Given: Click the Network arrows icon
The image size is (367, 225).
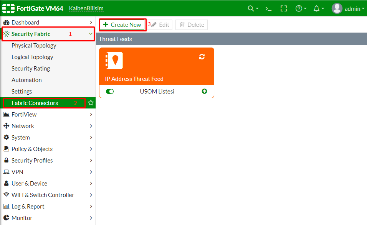Looking at the screenshot, I should pos(6,126).
